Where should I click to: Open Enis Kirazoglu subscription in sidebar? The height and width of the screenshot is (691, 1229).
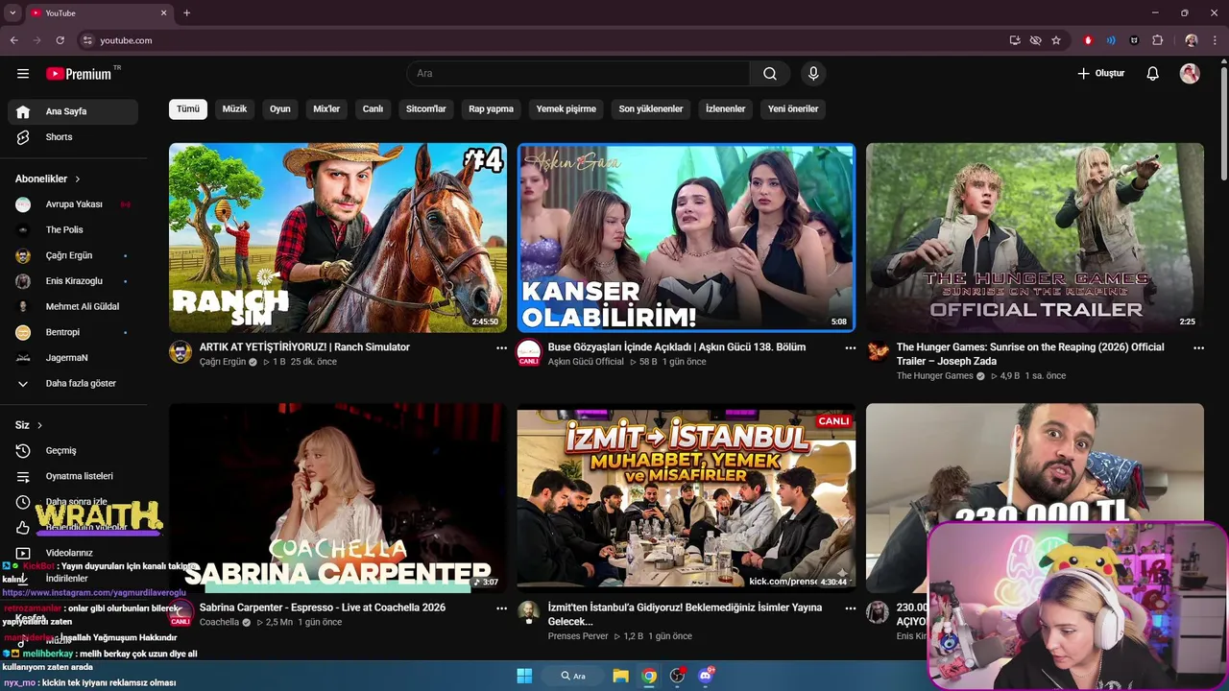click(73, 281)
